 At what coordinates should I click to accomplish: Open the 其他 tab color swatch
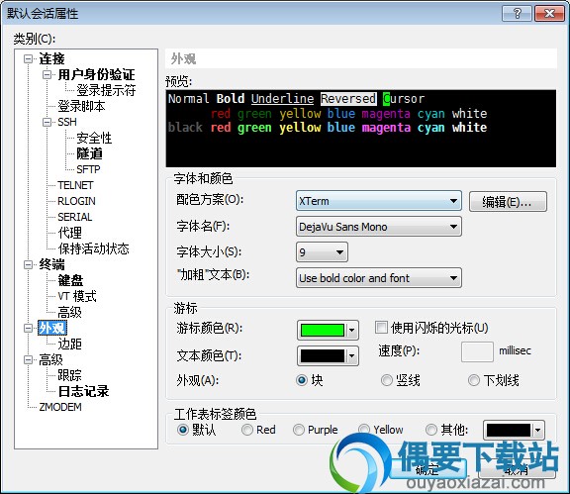coord(514,431)
